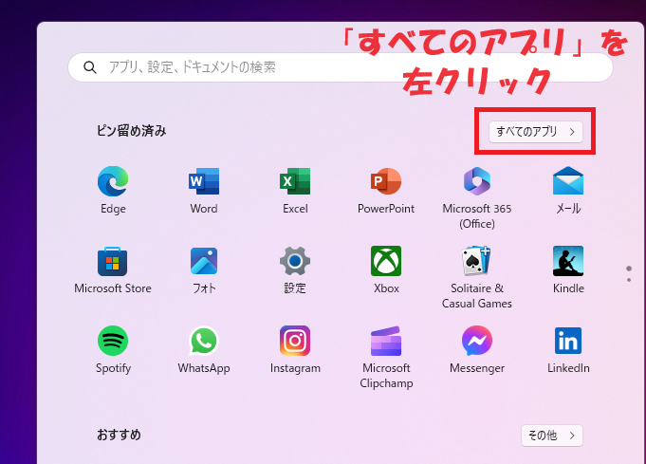This screenshot has width=646, height=464.
Task: Select the おすすめ section heading
Action: 120,435
